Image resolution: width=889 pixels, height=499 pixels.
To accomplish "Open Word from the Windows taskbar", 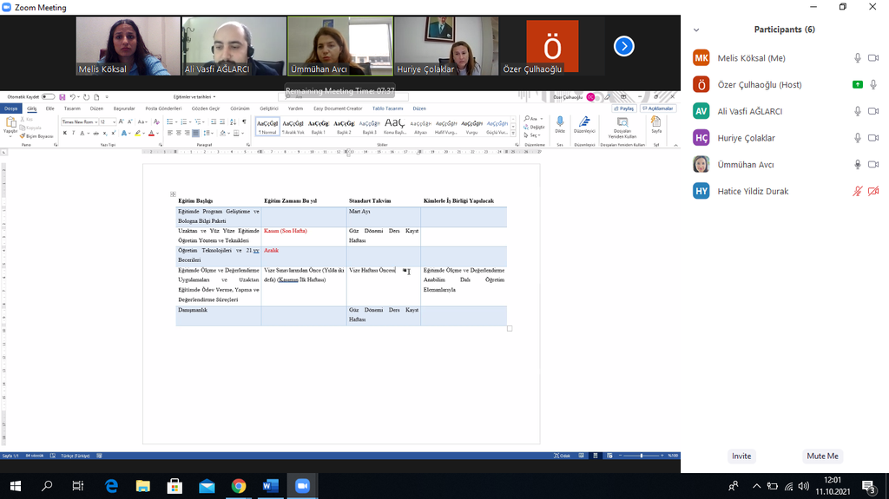I will click(270, 486).
